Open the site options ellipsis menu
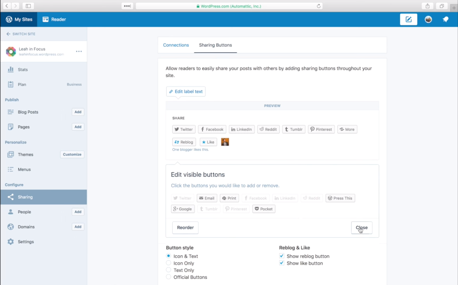This screenshot has width=458, height=285. [79, 51]
